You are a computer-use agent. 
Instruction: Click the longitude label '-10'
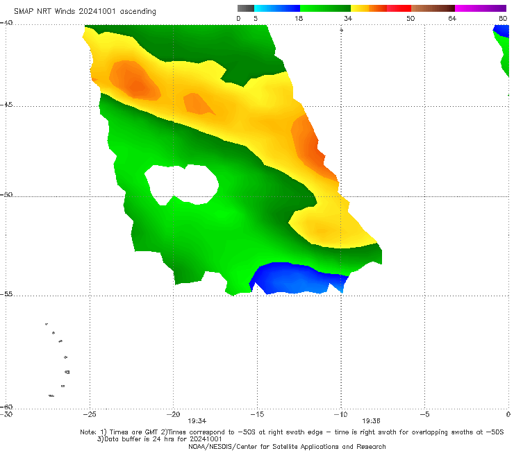coord(340,414)
